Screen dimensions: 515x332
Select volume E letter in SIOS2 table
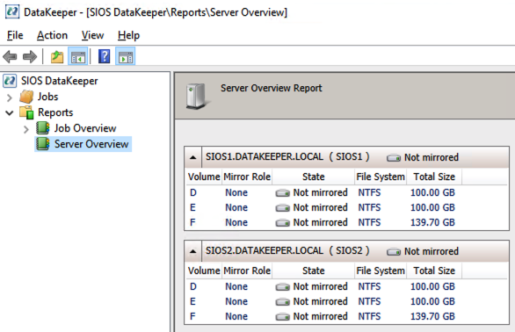(192, 301)
